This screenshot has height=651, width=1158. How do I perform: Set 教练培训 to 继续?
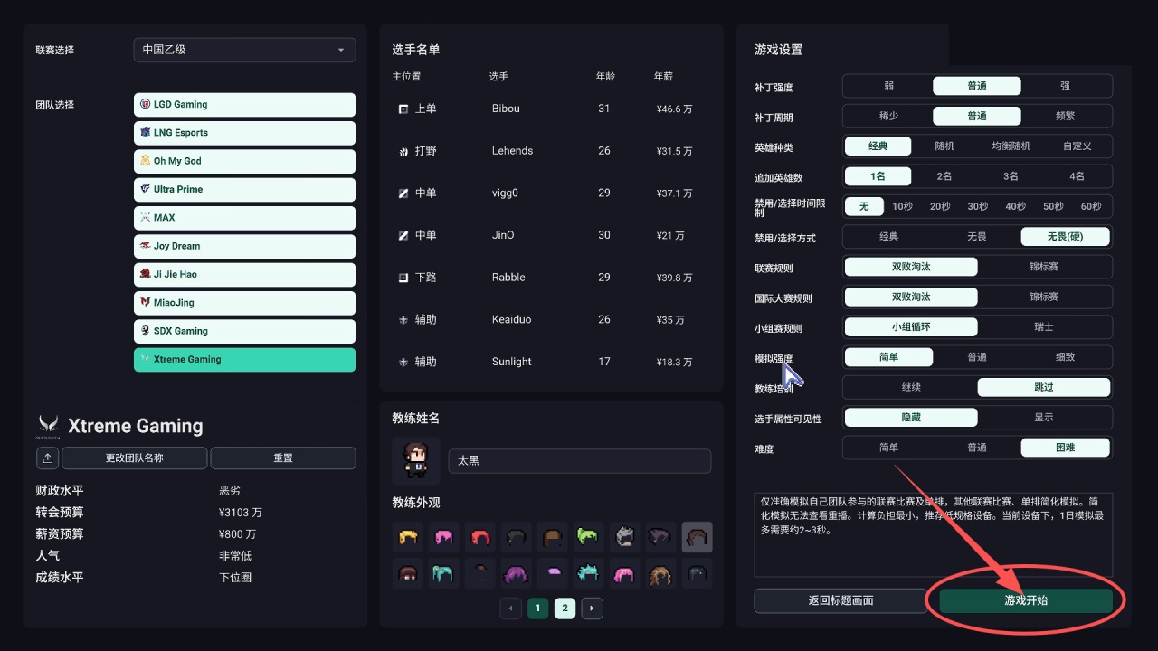click(x=911, y=387)
